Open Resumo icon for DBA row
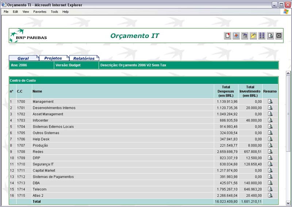The image size is (292, 207). (x=270, y=183)
